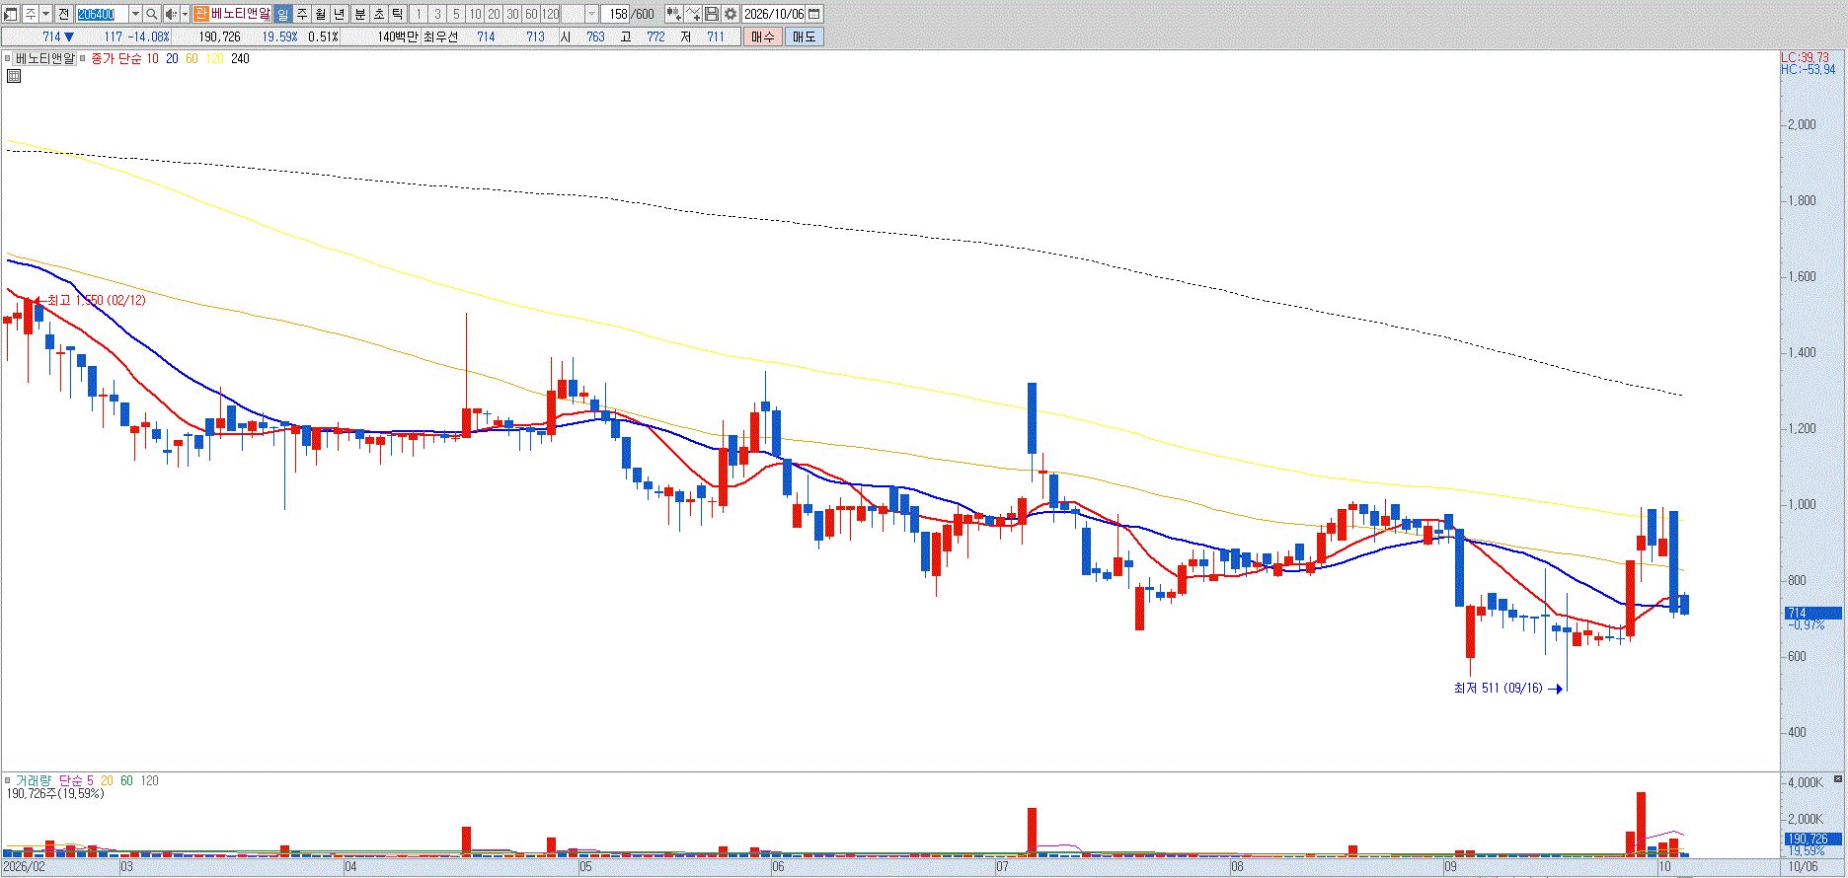Click the 매수 buy button
The height and width of the screenshot is (878, 1848).
[x=763, y=37]
